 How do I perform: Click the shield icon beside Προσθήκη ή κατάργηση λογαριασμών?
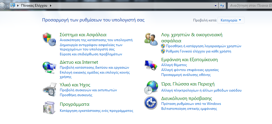(x=163, y=46)
